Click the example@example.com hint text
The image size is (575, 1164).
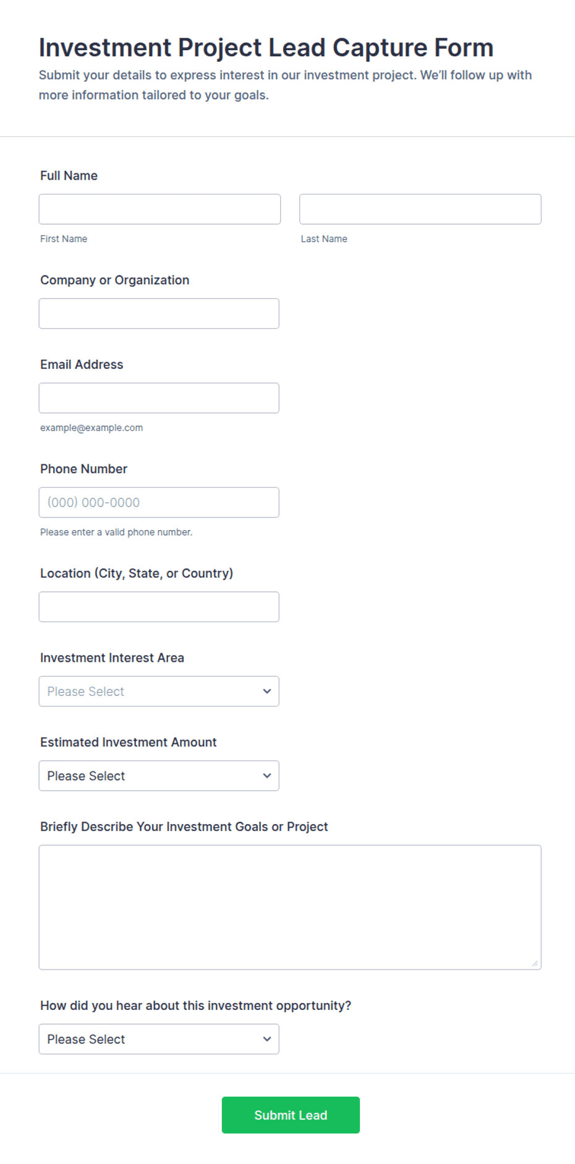(x=92, y=428)
